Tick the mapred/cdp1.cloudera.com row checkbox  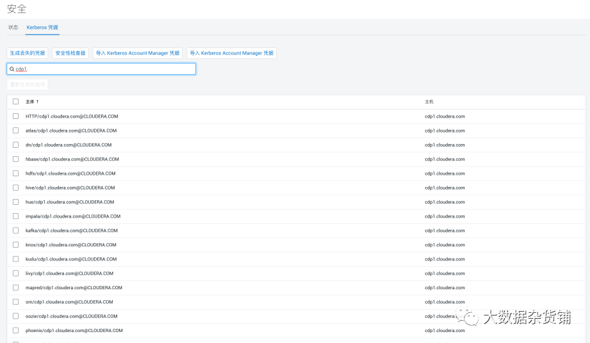15,288
